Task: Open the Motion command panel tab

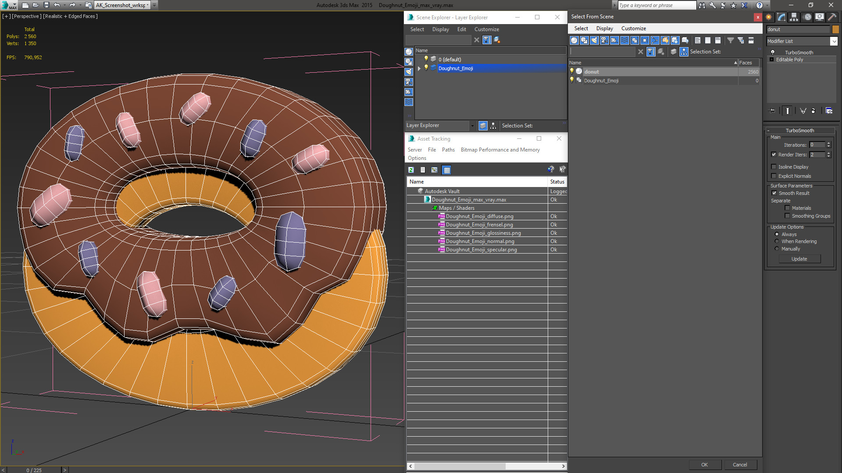Action: click(x=807, y=17)
